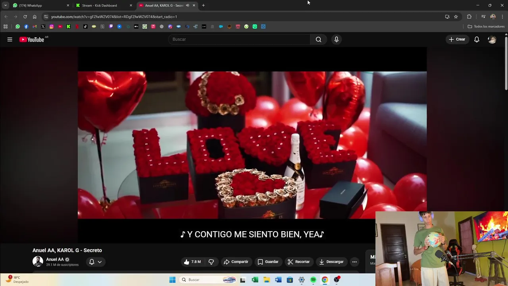Open Gmail bookmark
Viewport: 508px width, 286px height.
pyautogui.click(x=35, y=27)
